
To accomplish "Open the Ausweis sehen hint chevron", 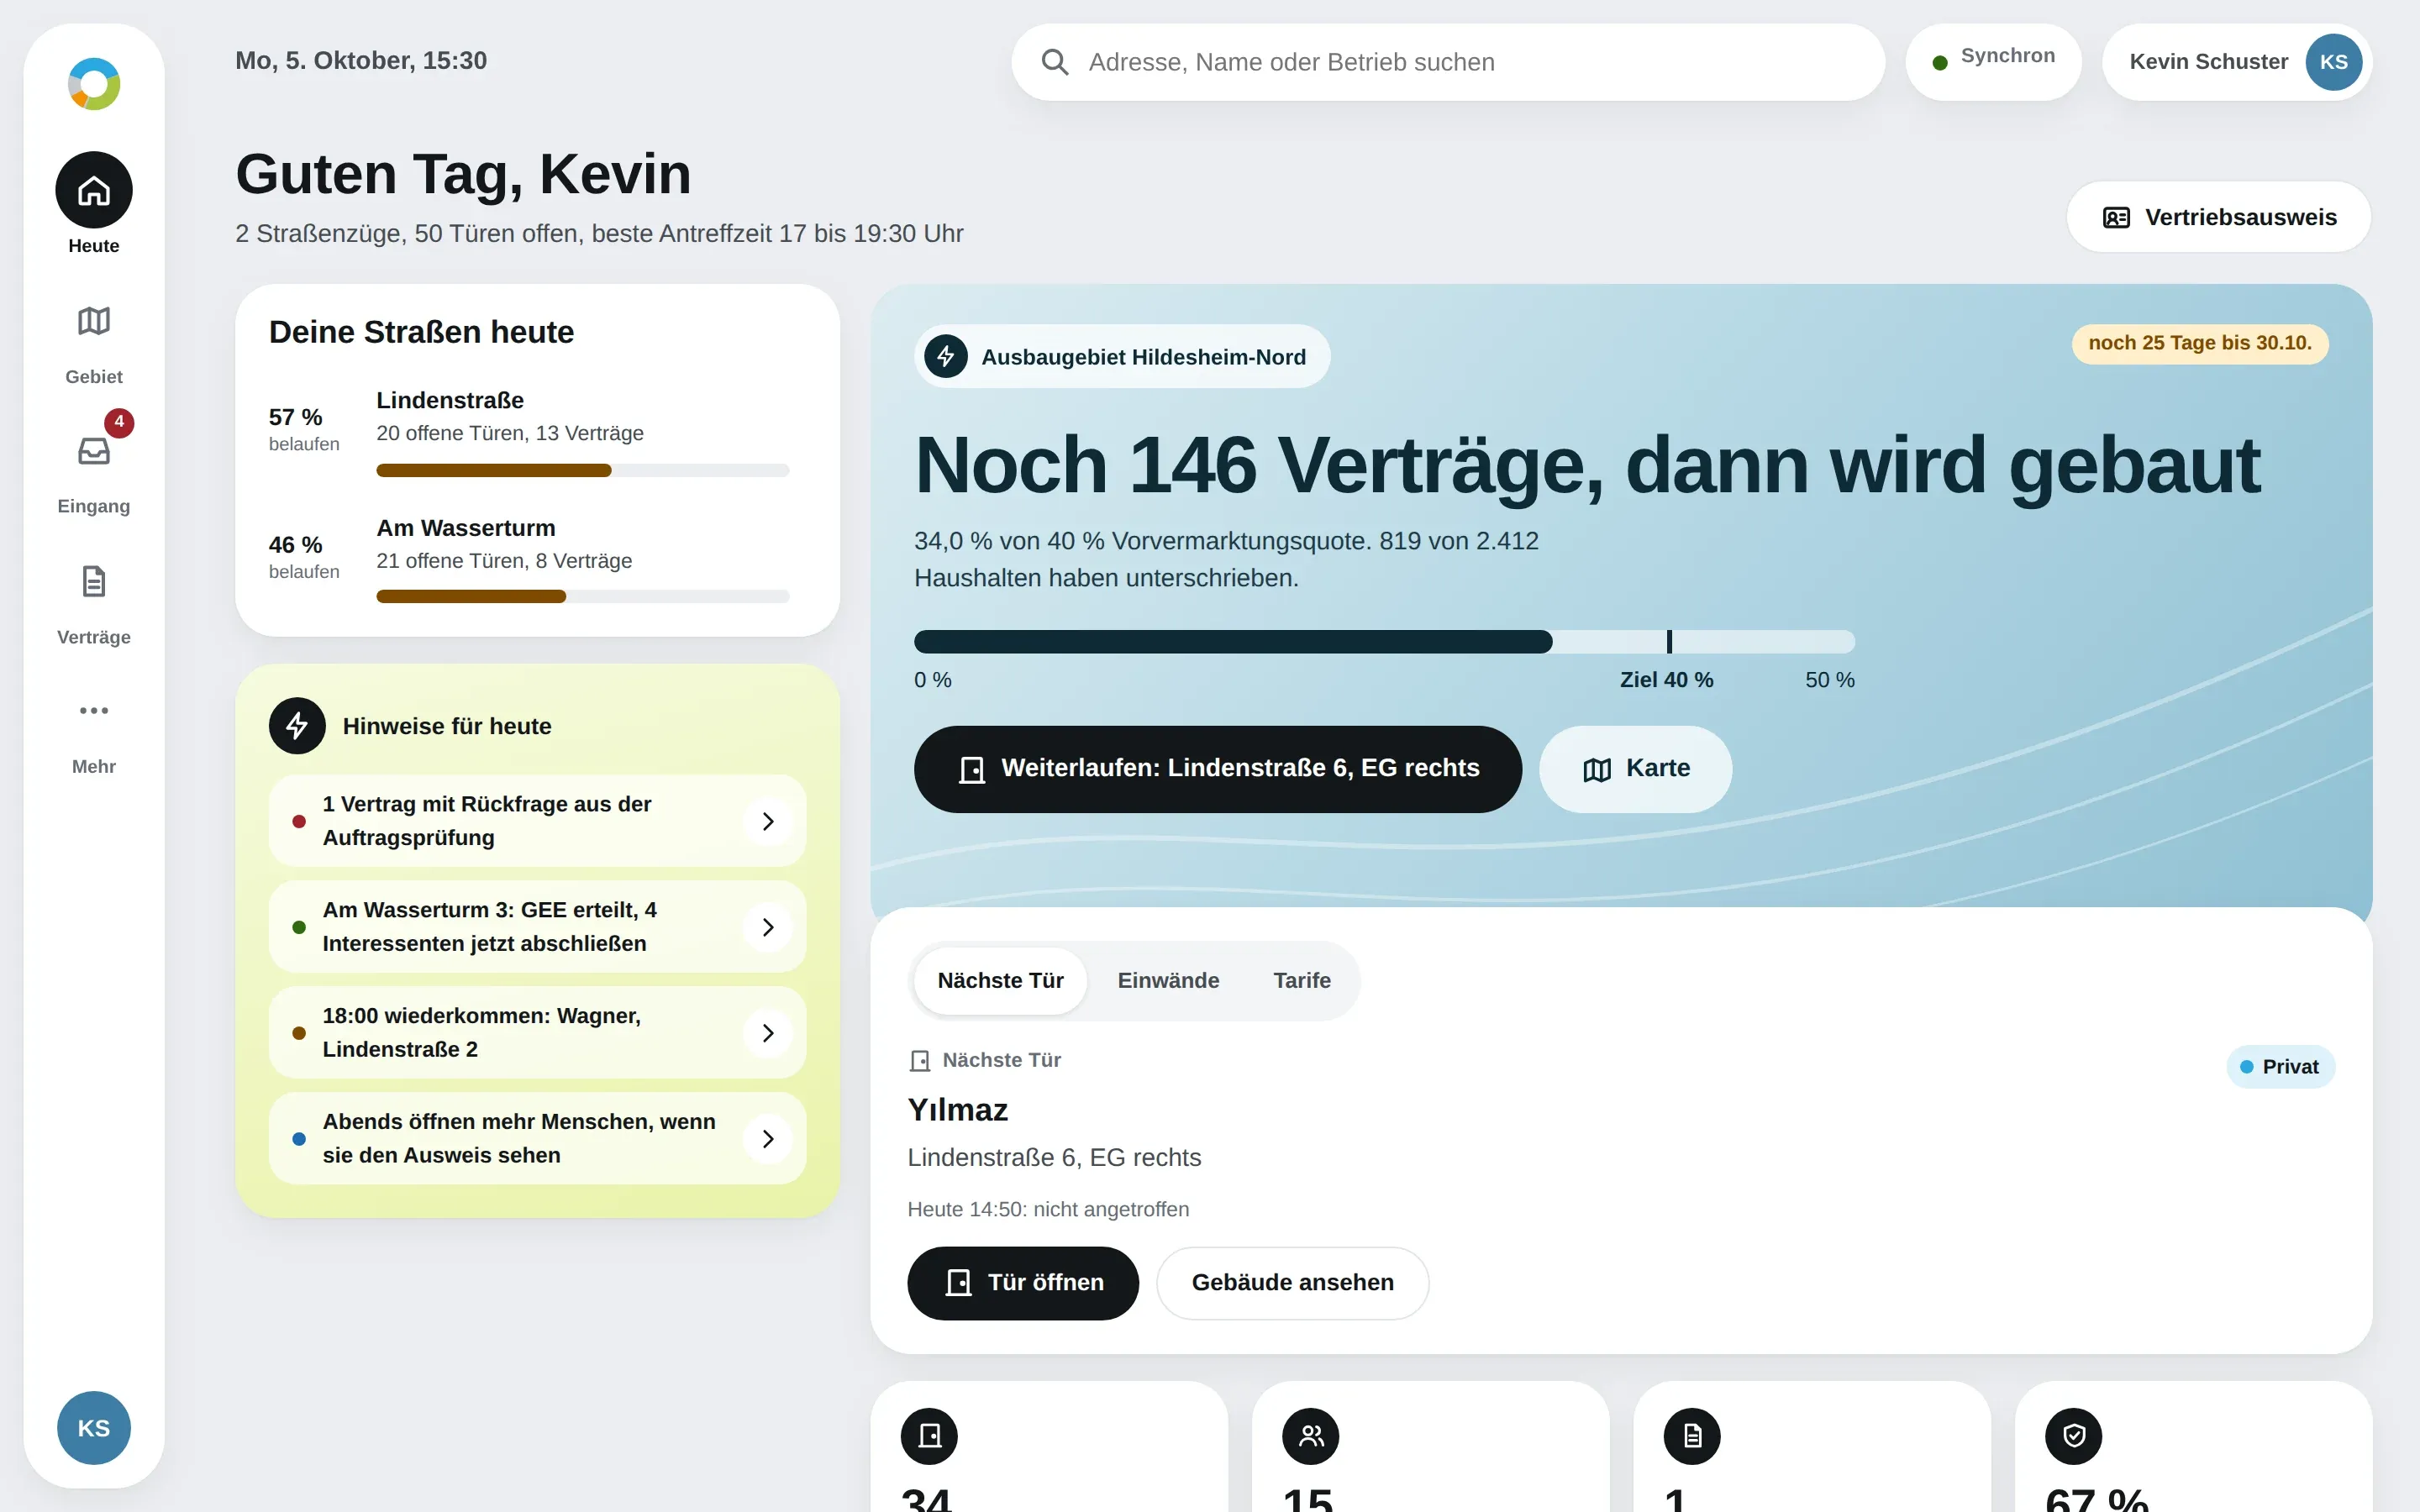I will coord(768,1139).
